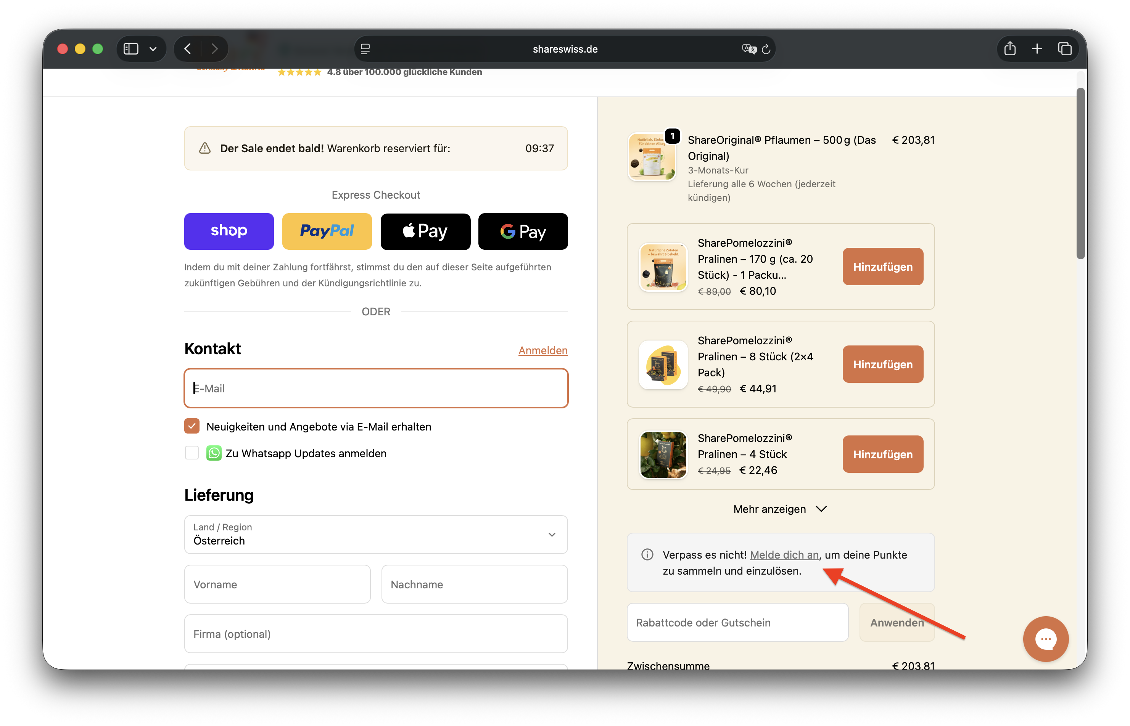This screenshot has height=726, width=1130.
Task: Enable Zu Whatsapp Updates anmelden checkbox
Action: (192, 453)
